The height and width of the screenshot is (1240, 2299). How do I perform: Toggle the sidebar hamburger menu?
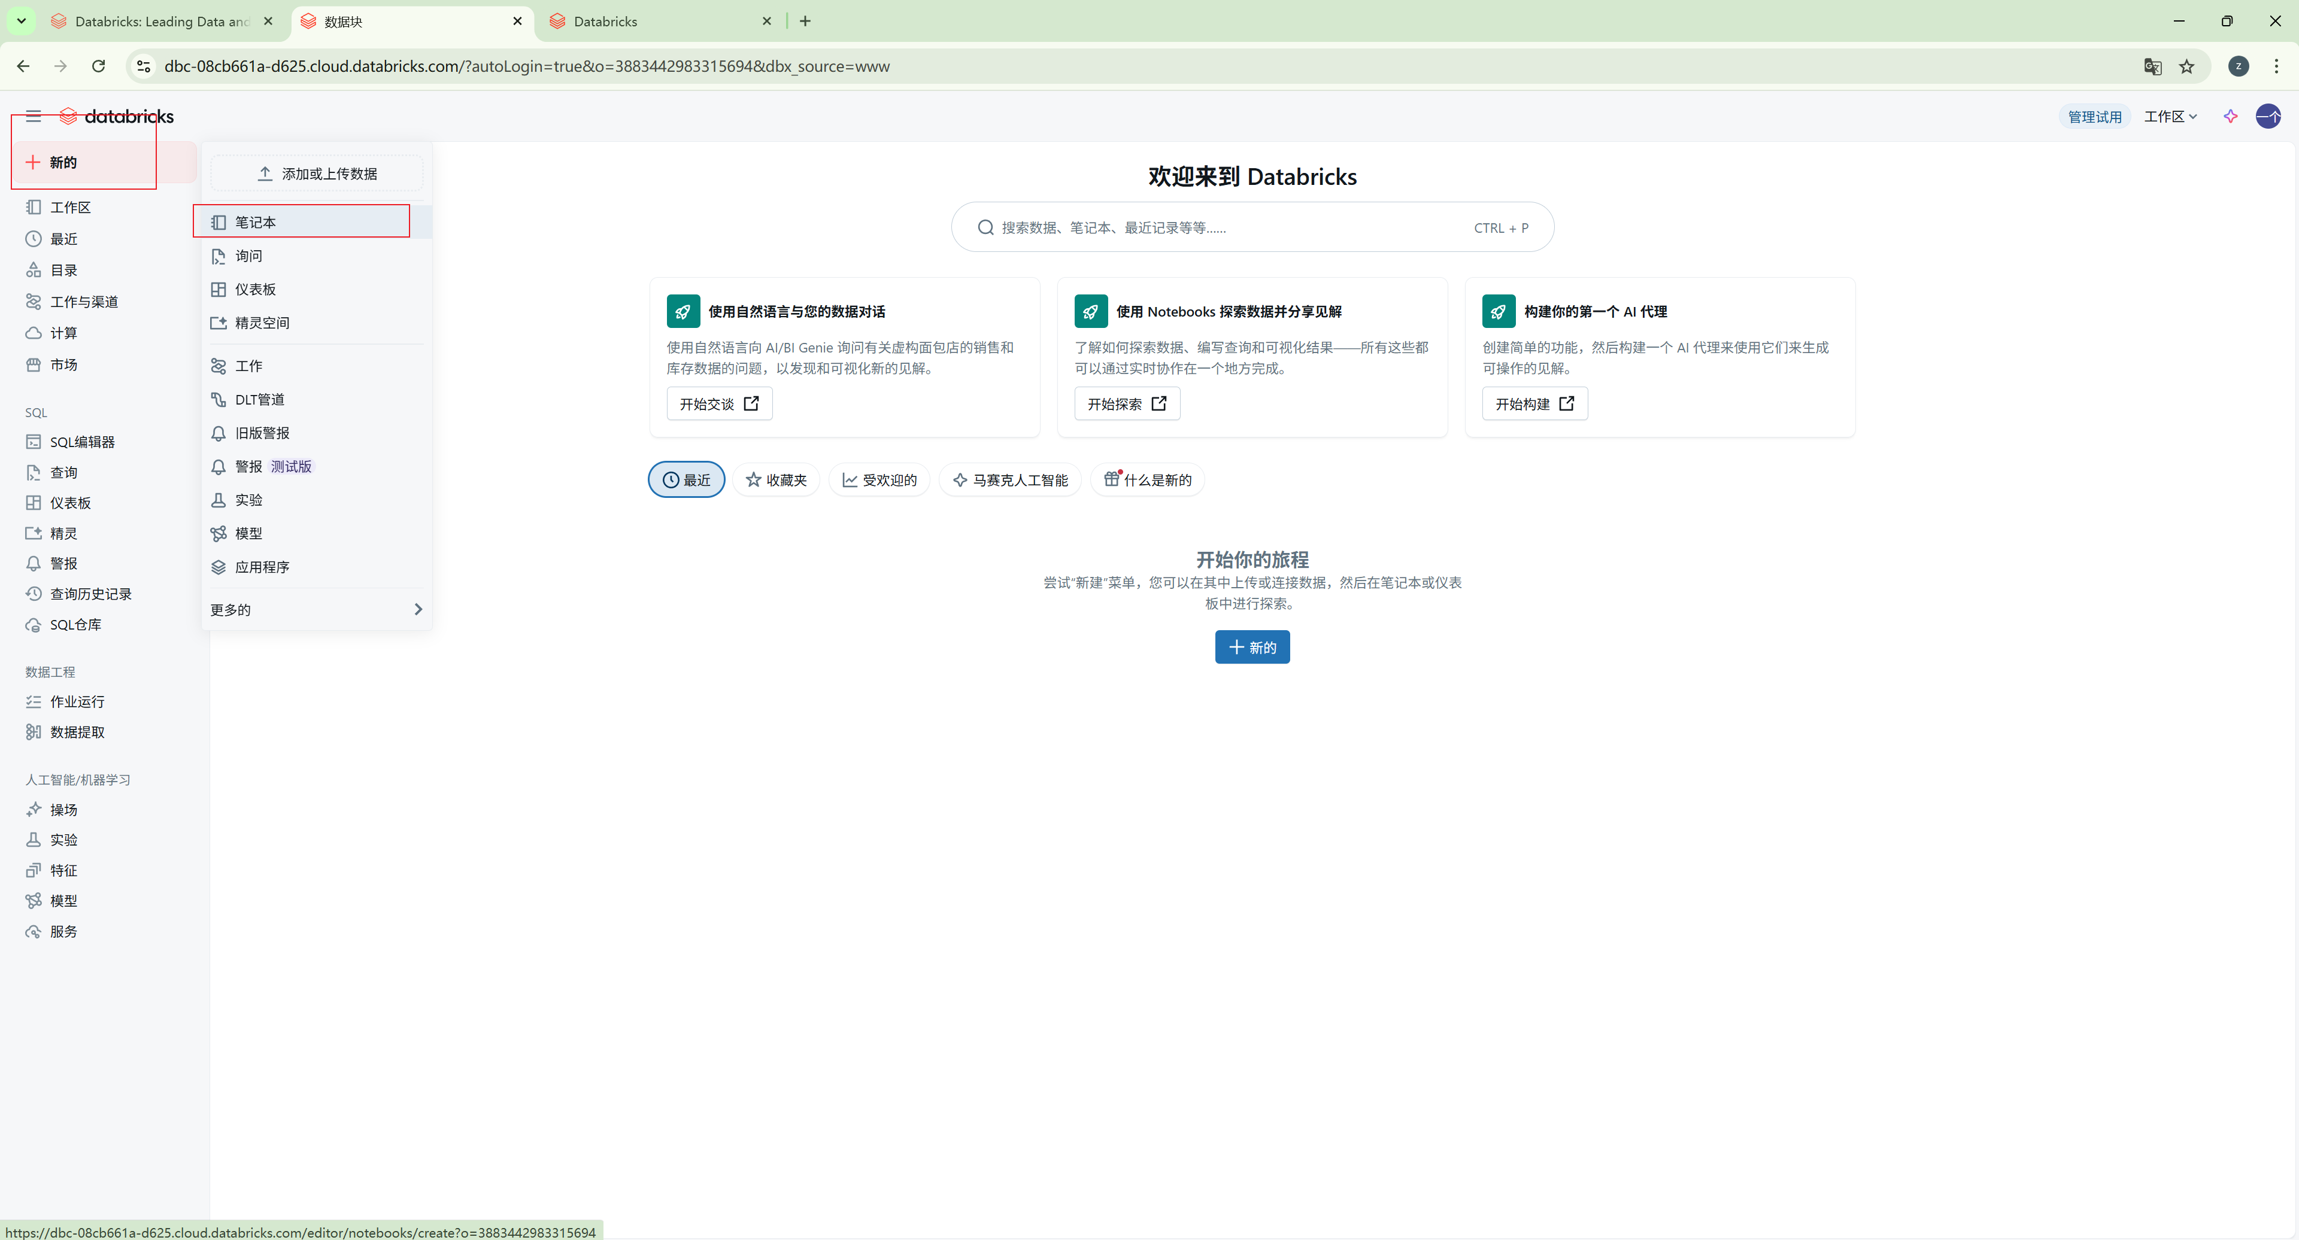click(x=34, y=116)
